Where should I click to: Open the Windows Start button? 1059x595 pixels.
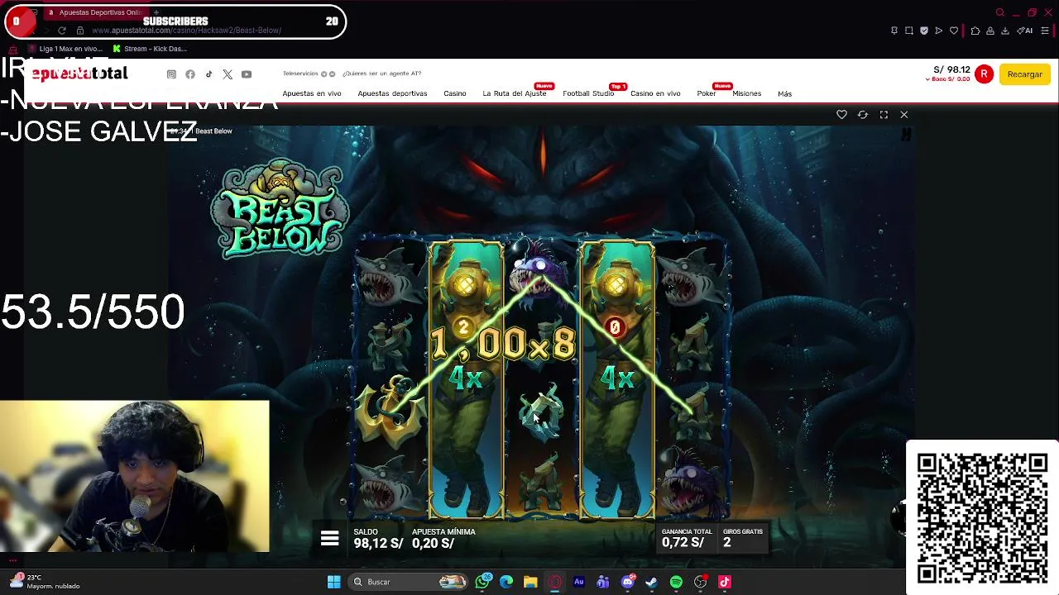[333, 582]
